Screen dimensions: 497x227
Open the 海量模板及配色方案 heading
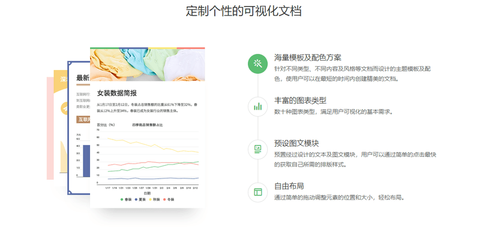click(x=307, y=58)
